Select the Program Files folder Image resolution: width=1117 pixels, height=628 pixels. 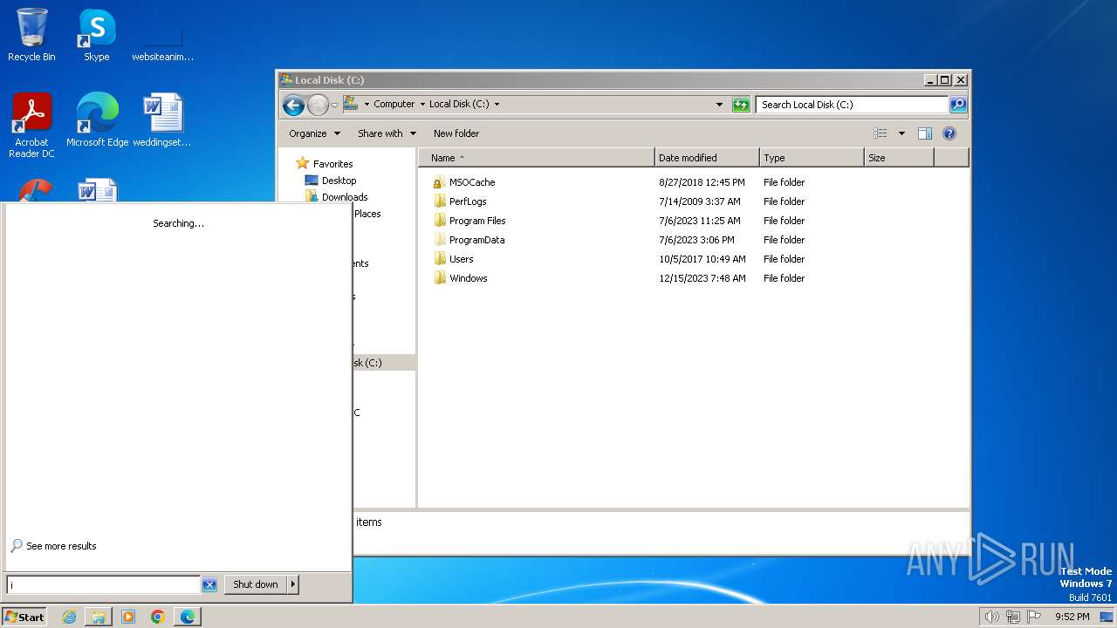tap(469, 221)
